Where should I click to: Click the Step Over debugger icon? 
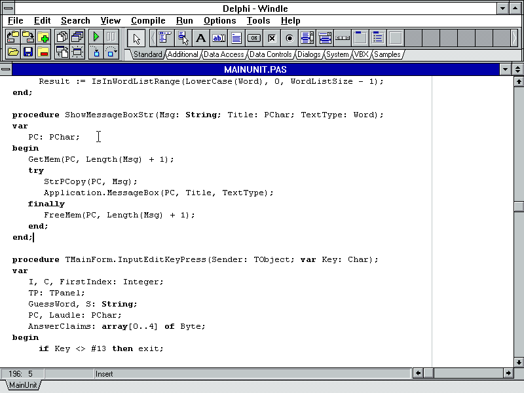point(111,52)
